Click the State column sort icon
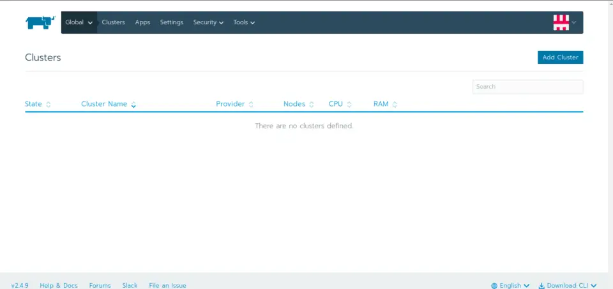The width and height of the screenshot is (613, 289). (x=49, y=105)
